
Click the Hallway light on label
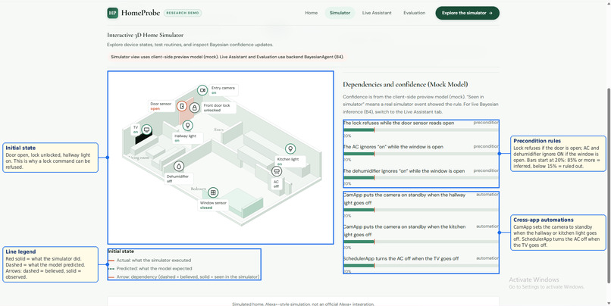pos(188,138)
